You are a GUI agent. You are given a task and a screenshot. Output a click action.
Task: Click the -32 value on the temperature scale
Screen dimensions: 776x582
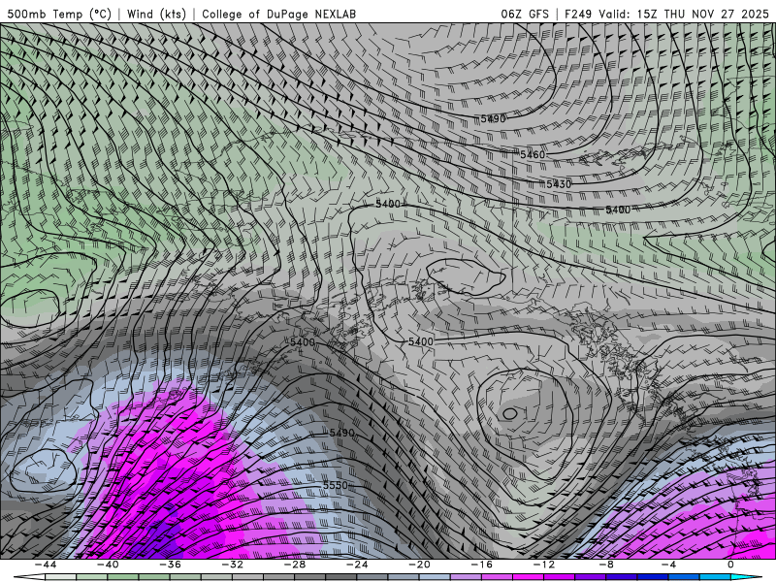233,565
